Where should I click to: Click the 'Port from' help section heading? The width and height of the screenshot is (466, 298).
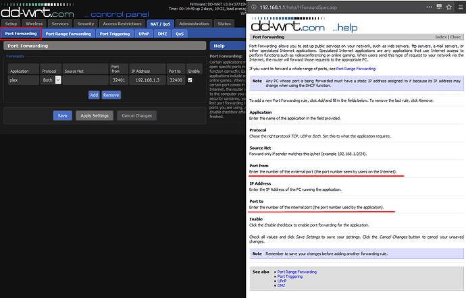coord(259,166)
